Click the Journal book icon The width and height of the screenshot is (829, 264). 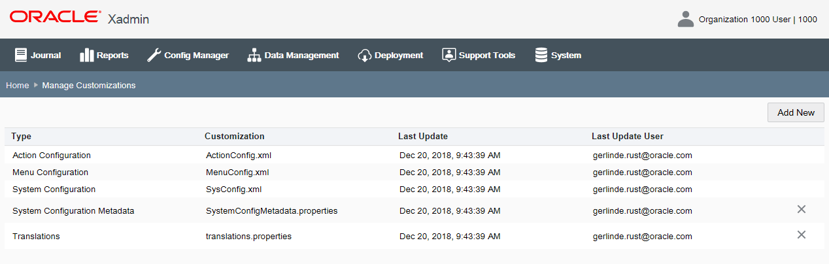click(x=21, y=55)
